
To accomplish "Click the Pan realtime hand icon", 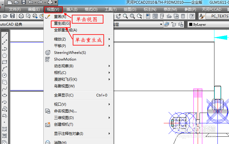I will (118, 16).
